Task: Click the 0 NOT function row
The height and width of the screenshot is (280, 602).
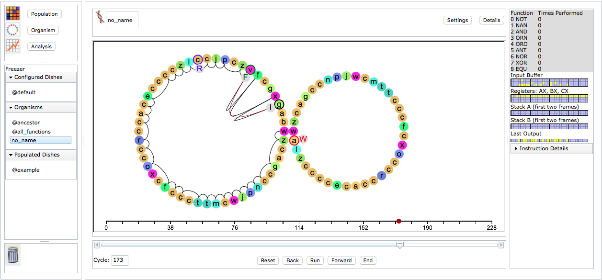Action: [552, 19]
